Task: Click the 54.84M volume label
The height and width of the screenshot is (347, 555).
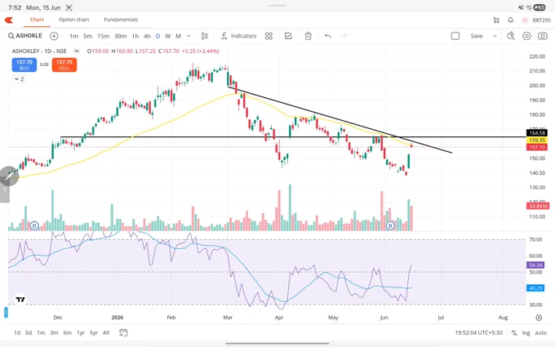Action: 538,206
